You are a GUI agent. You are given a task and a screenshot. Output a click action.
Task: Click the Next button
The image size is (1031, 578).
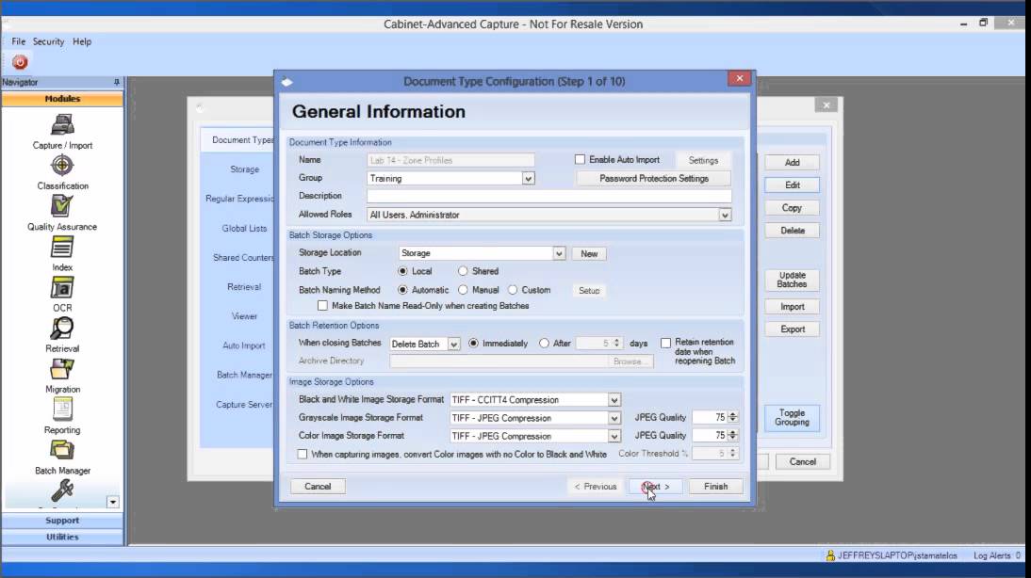(656, 487)
